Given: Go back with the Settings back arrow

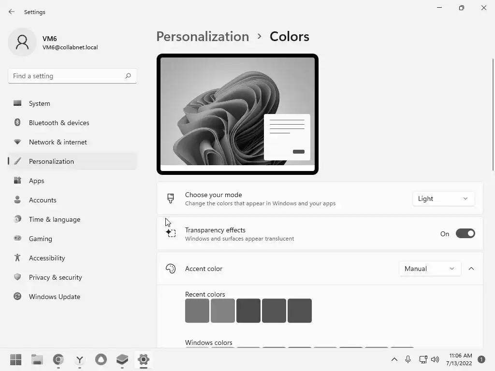Looking at the screenshot, I should [12, 12].
